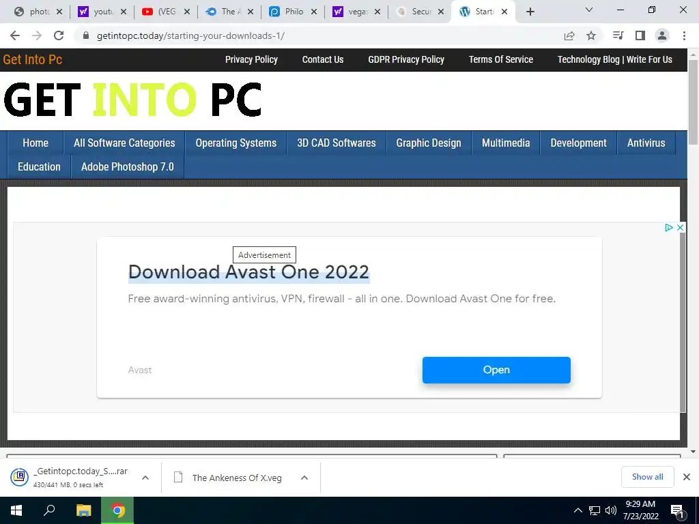Open the tab search chevron

click(589, 10)
